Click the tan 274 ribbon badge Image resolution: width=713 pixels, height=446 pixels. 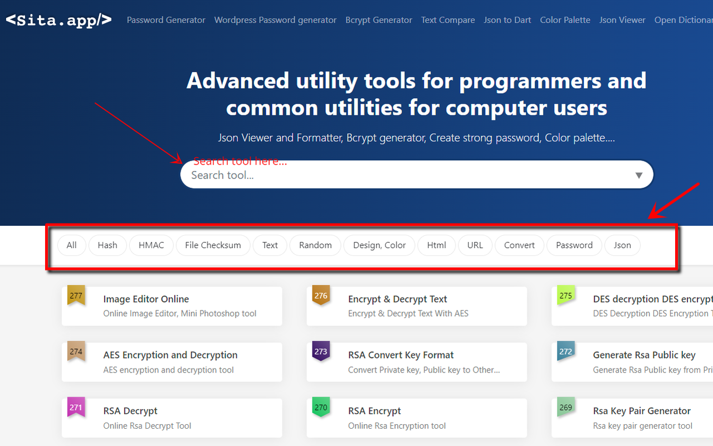click(76, 351)
